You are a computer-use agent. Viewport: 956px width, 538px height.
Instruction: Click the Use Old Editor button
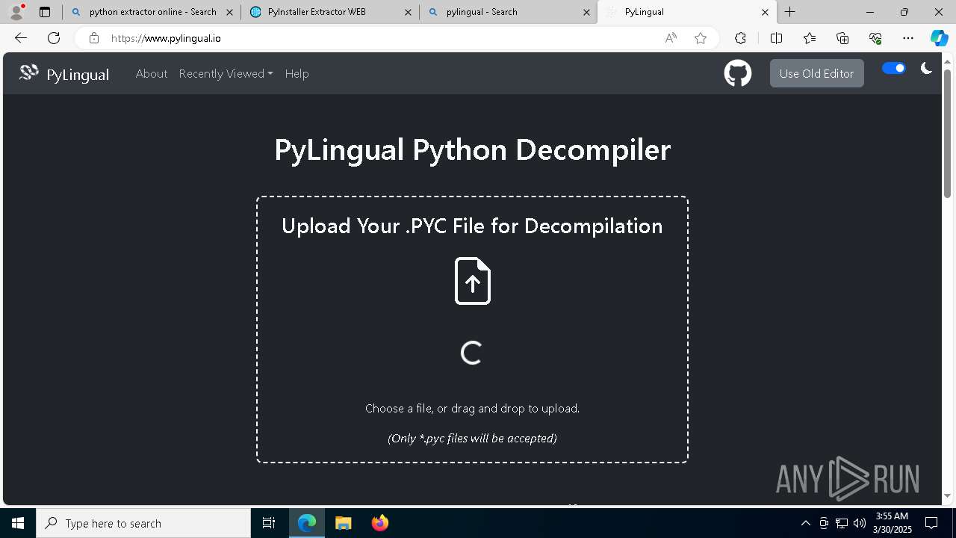(x=816, y=73)
